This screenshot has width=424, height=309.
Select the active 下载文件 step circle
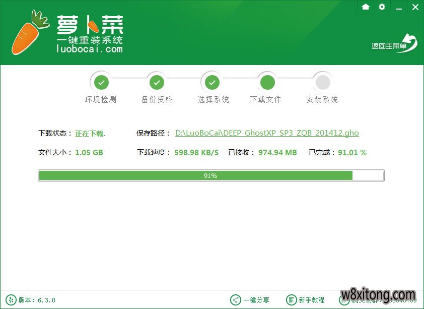click(x=267, y=82)
